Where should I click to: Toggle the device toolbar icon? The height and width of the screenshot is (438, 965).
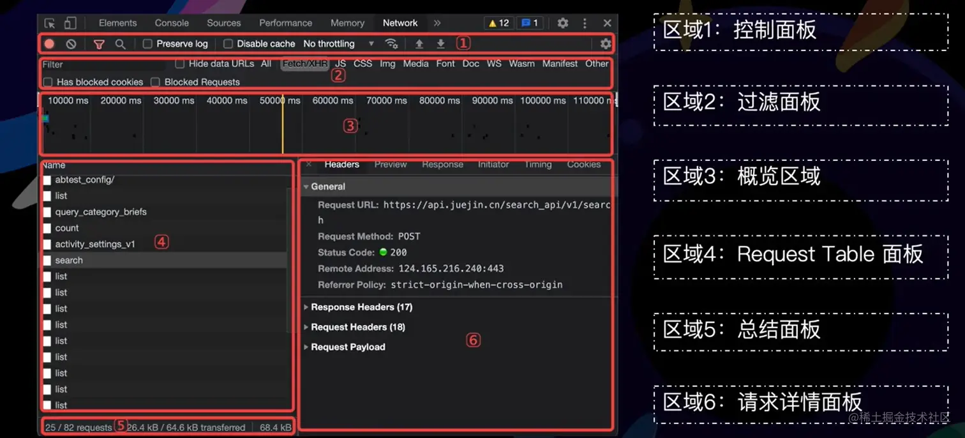click(70, 23)
